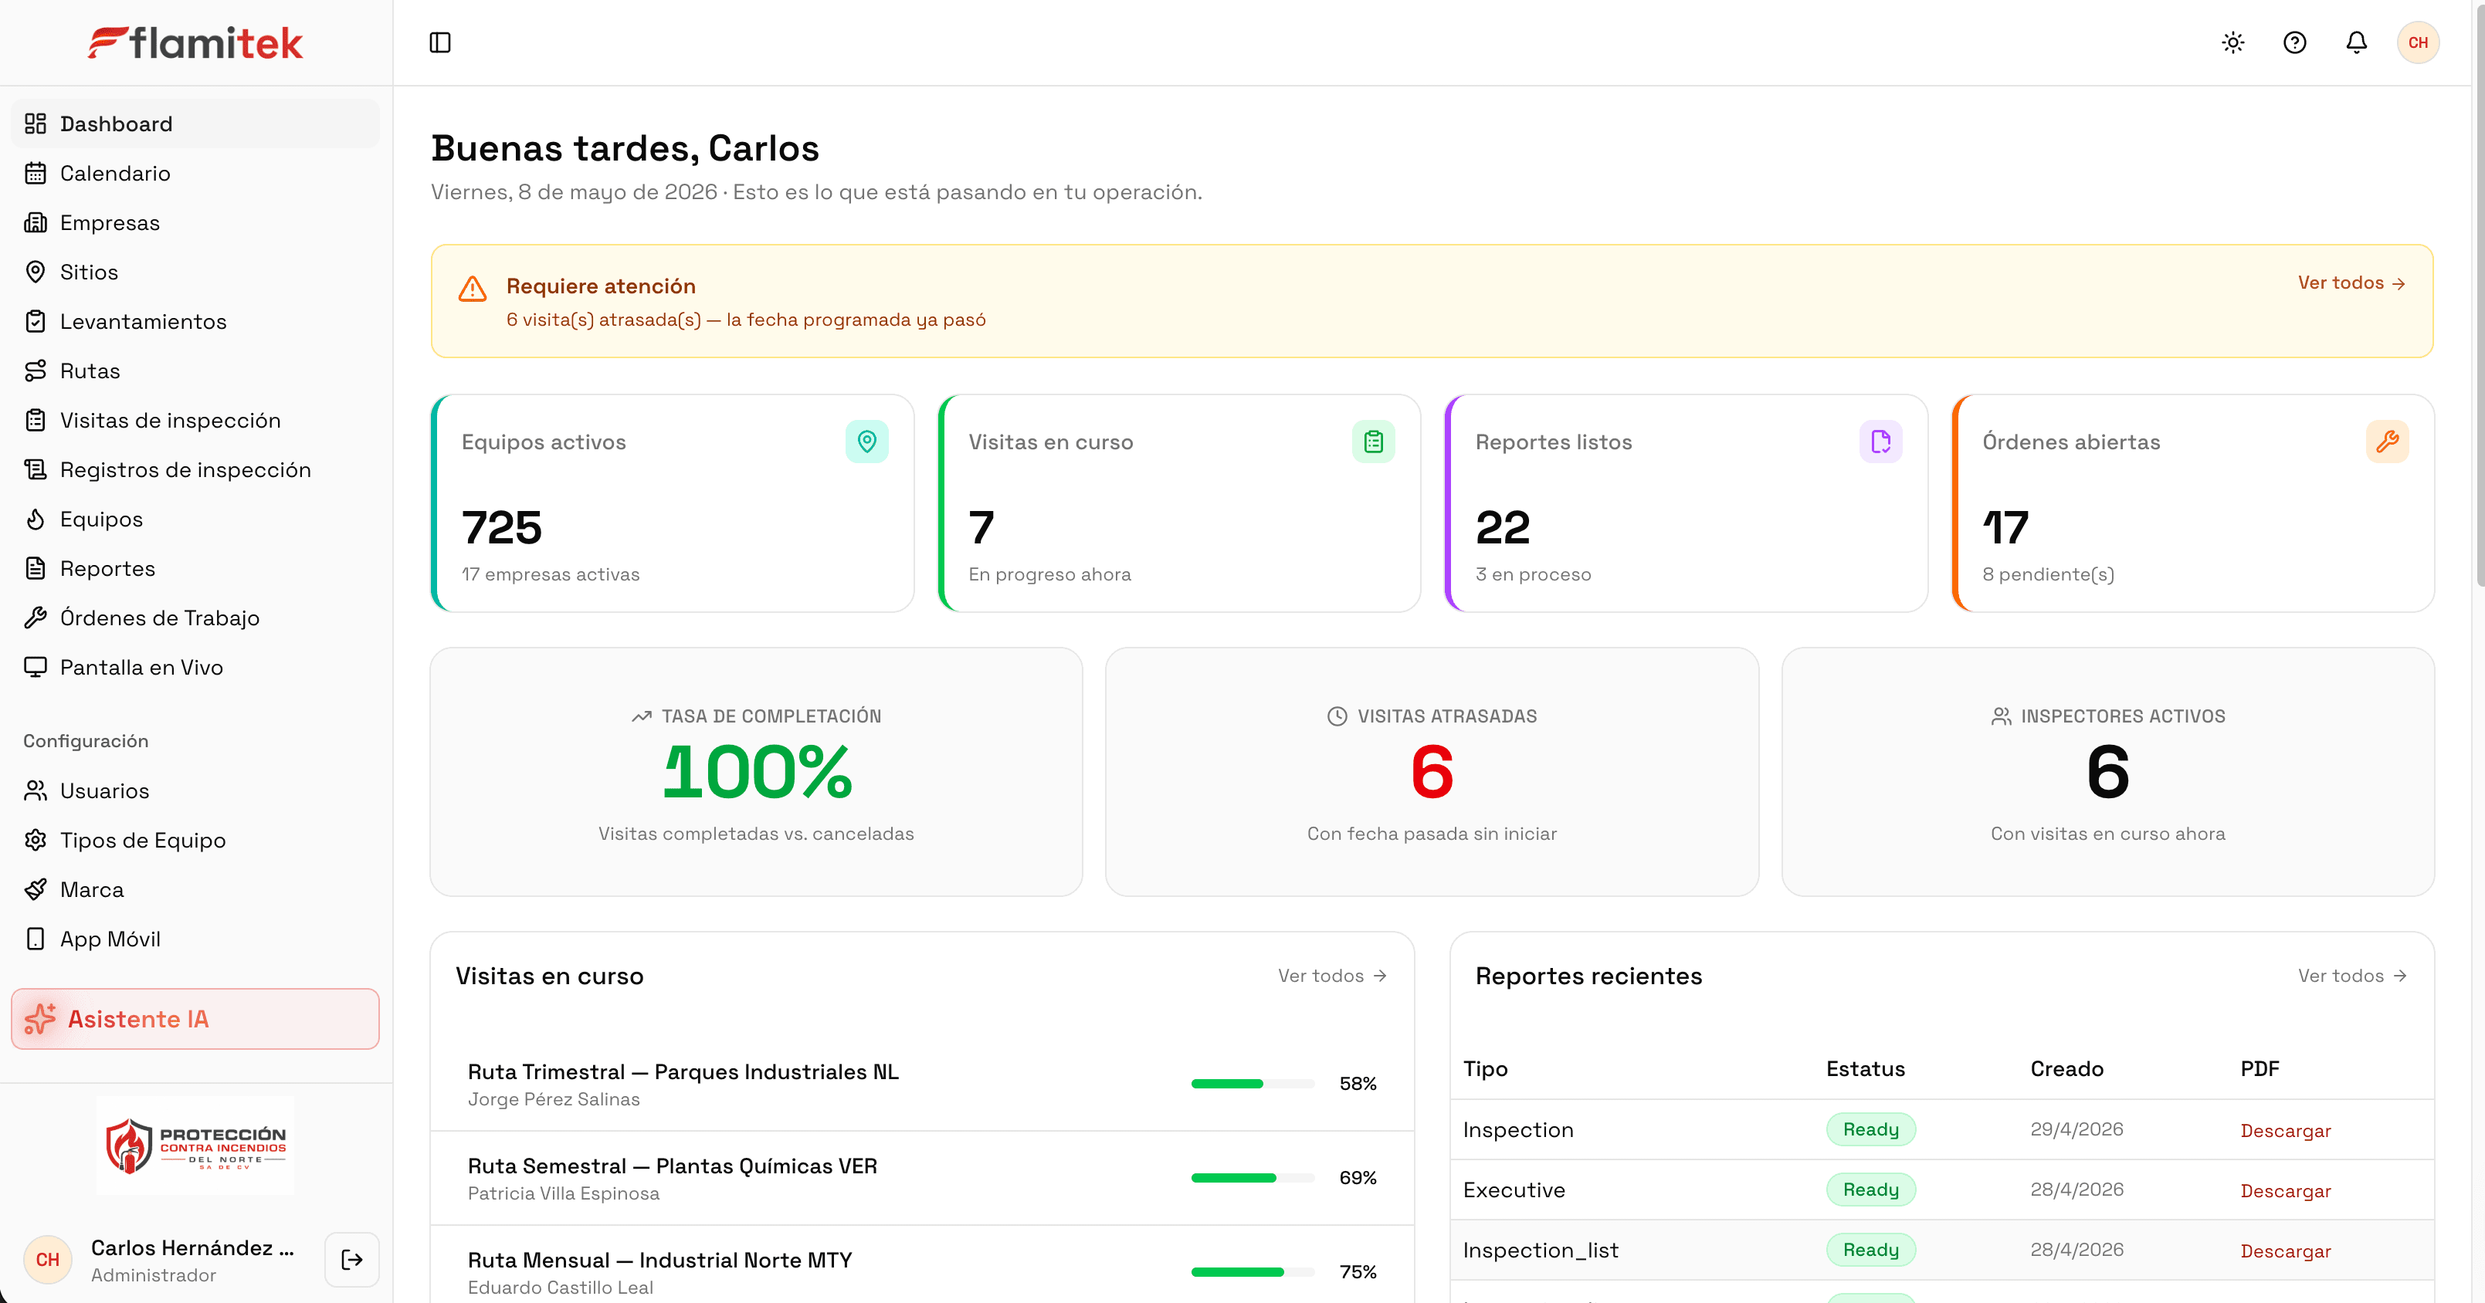Open the CH user avatar menu in header

point(2419,42)
